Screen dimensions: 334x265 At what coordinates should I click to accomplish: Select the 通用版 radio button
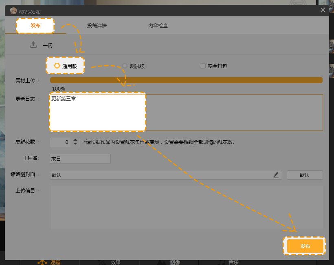[x=57, y=66]
